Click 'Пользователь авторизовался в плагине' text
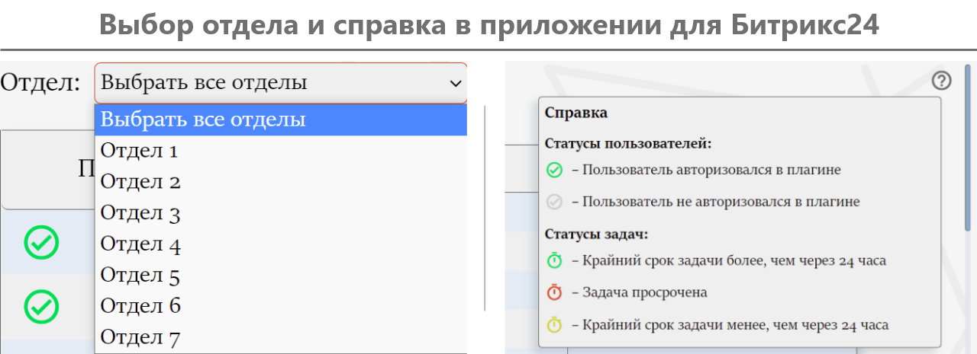The image size is (977, 354). tap(711, 171)
